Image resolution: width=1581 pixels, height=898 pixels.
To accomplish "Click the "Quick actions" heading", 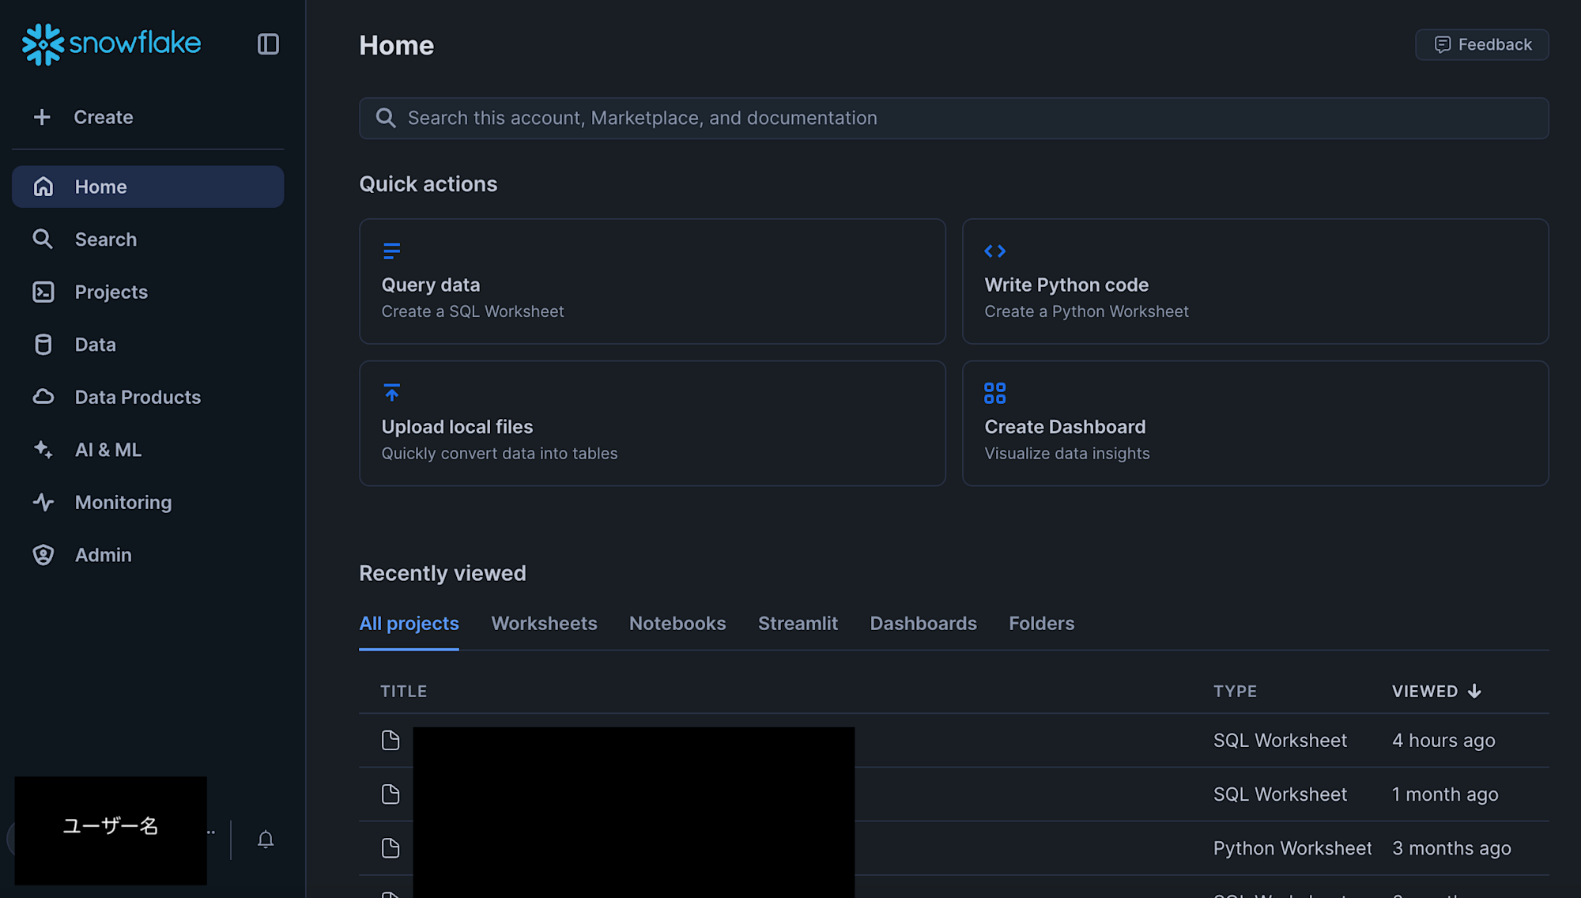I will 428,184.
